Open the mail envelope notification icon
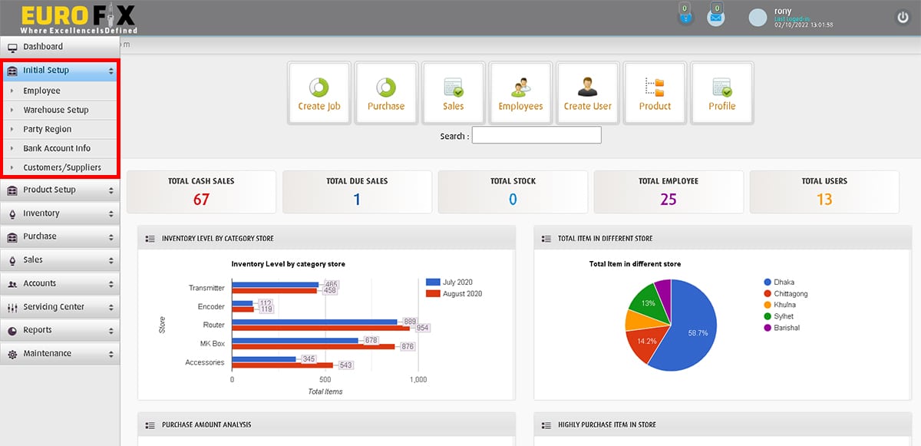The width and height of the screenshot is (921, 446). pos(715,18)
